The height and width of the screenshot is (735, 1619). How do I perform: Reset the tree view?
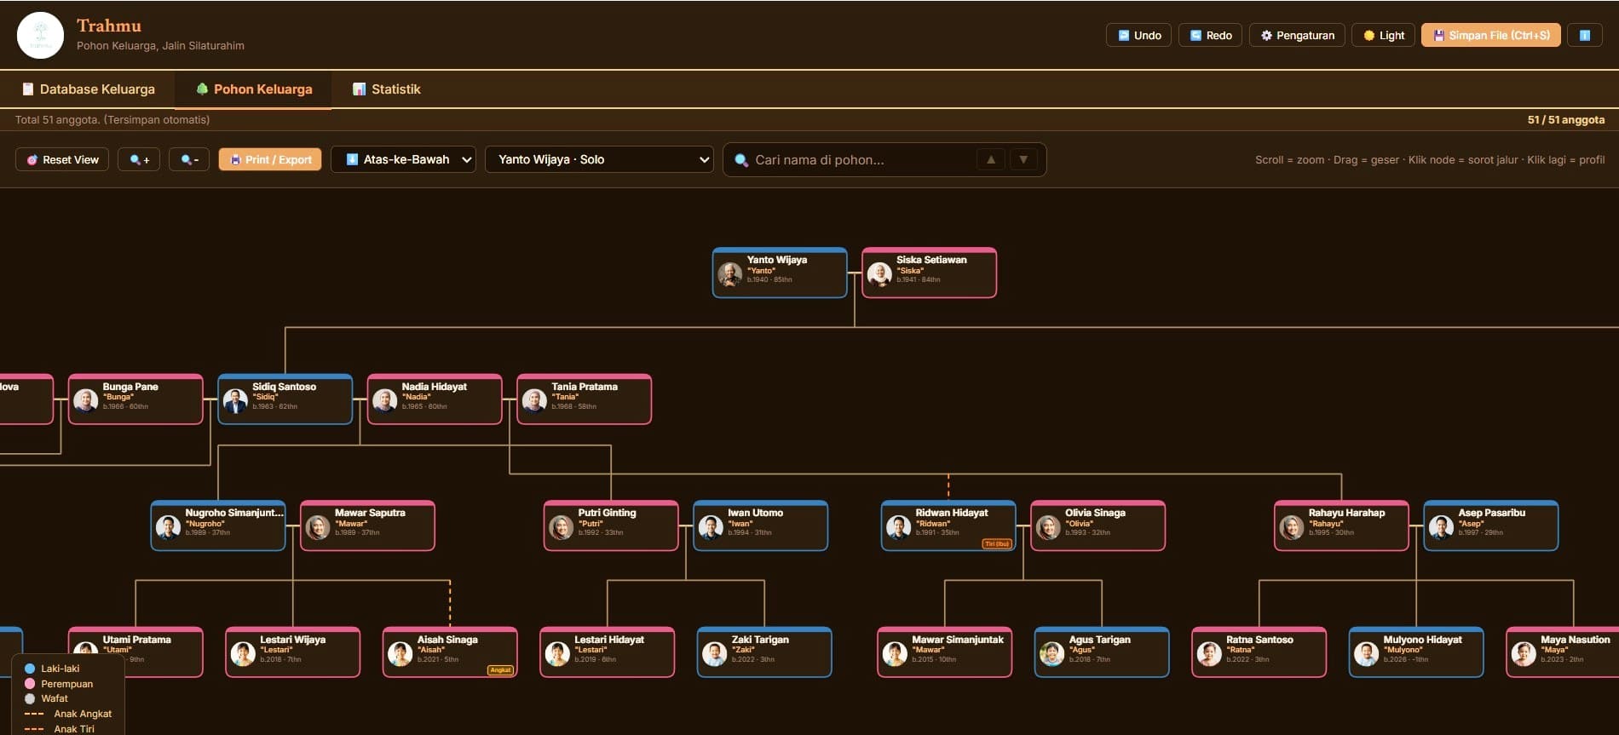pyautogui.click(x=62, y=159)
